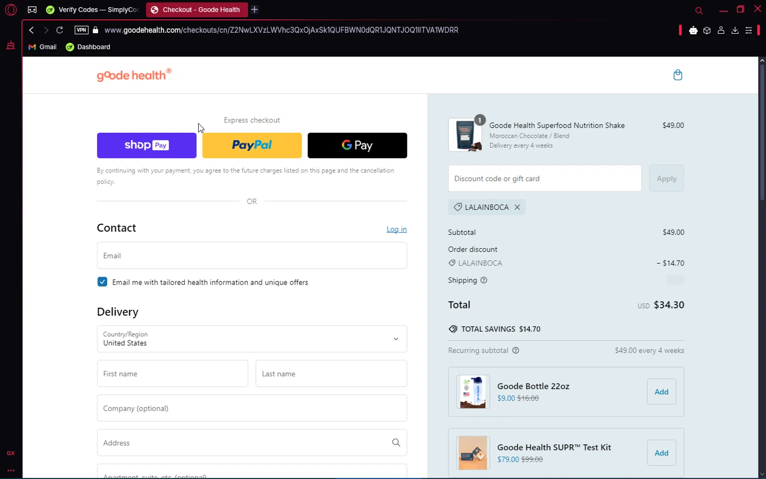Open the Opera main menu icon

click(x=11, y=10)
